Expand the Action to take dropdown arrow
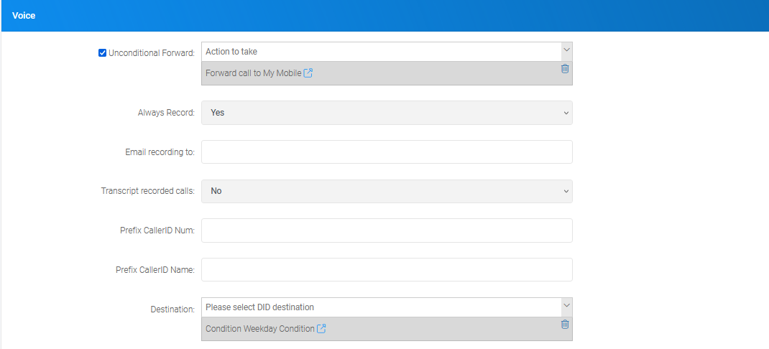Screen dimensions: 769x349 click(x=566, y=50)
